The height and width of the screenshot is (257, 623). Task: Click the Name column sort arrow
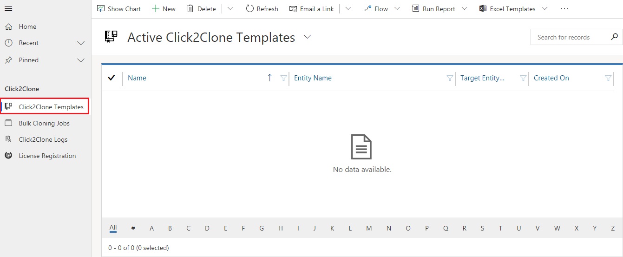pyautogui.click(x=269, y=78)
